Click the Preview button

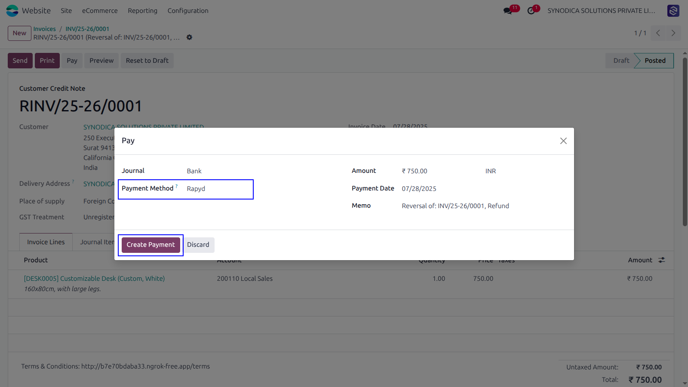[x=101, y=61]
